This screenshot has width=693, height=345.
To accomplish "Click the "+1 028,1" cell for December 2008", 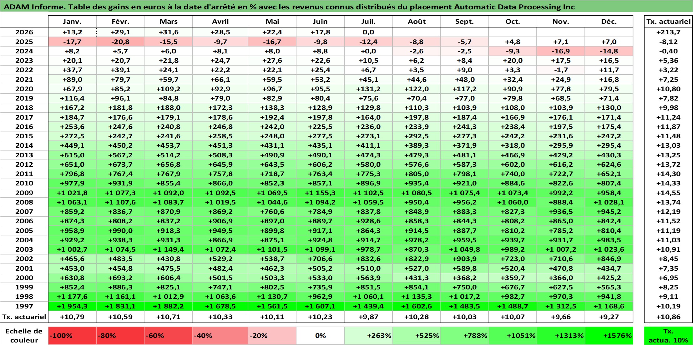I will point(609,202).
